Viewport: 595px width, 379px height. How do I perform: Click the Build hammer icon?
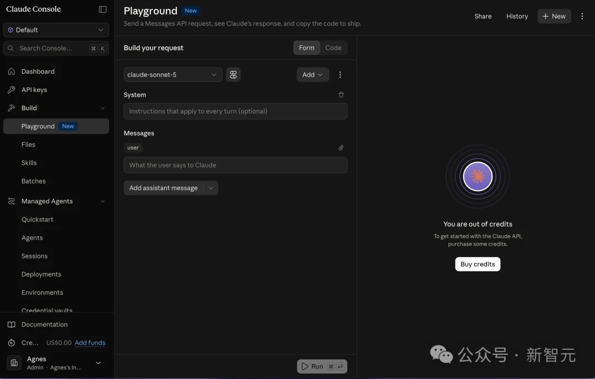point(12,108)
